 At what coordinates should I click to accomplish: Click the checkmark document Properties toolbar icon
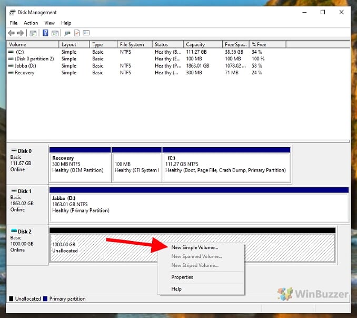77,33
